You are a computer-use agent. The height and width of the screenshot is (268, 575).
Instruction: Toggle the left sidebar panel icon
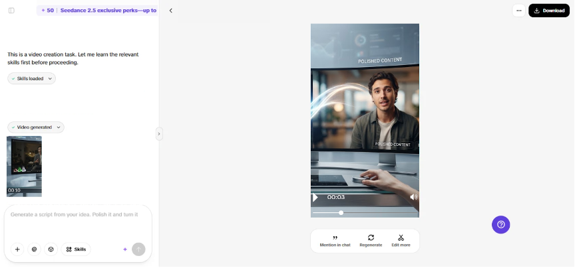click(x=11, y=11)
